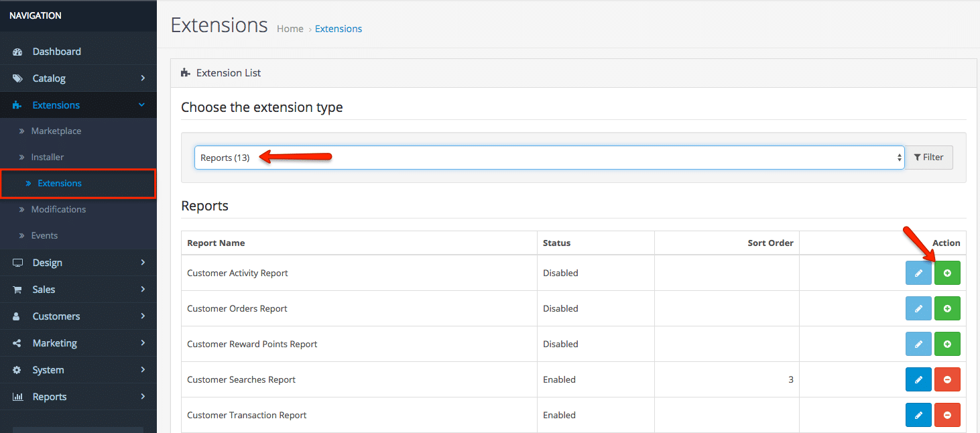The height and width of the screenshot is (433, 980).
Task: Click the Sales shopping cart icon
Action: [x=17, y=290]
